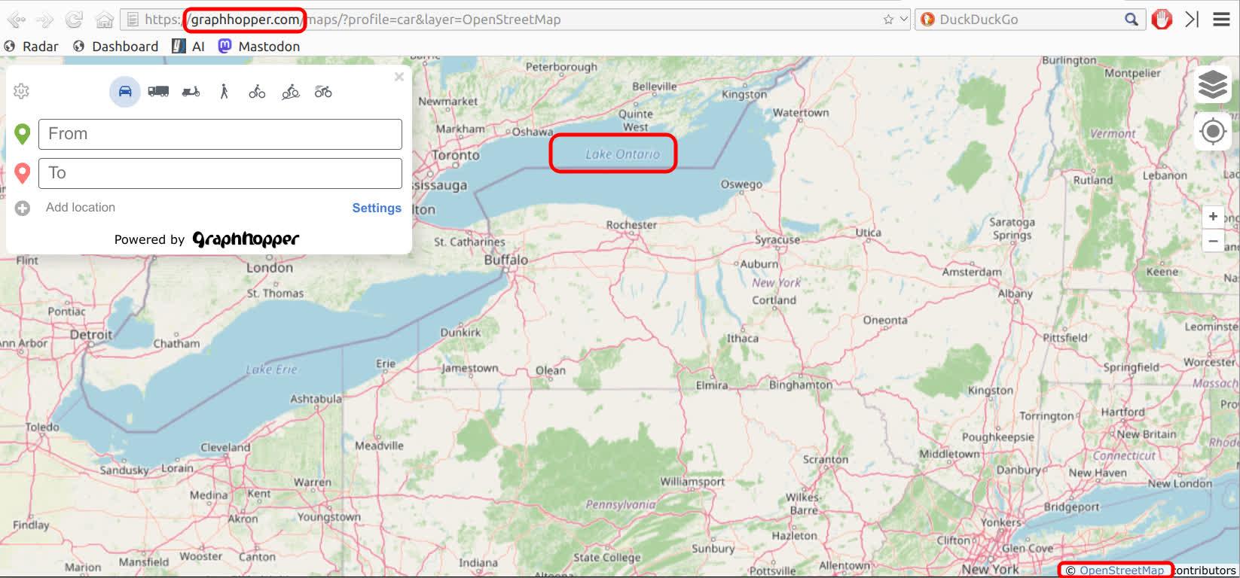Start search with the magnifier icon
1240x578 pixels.
(1132, 20)
